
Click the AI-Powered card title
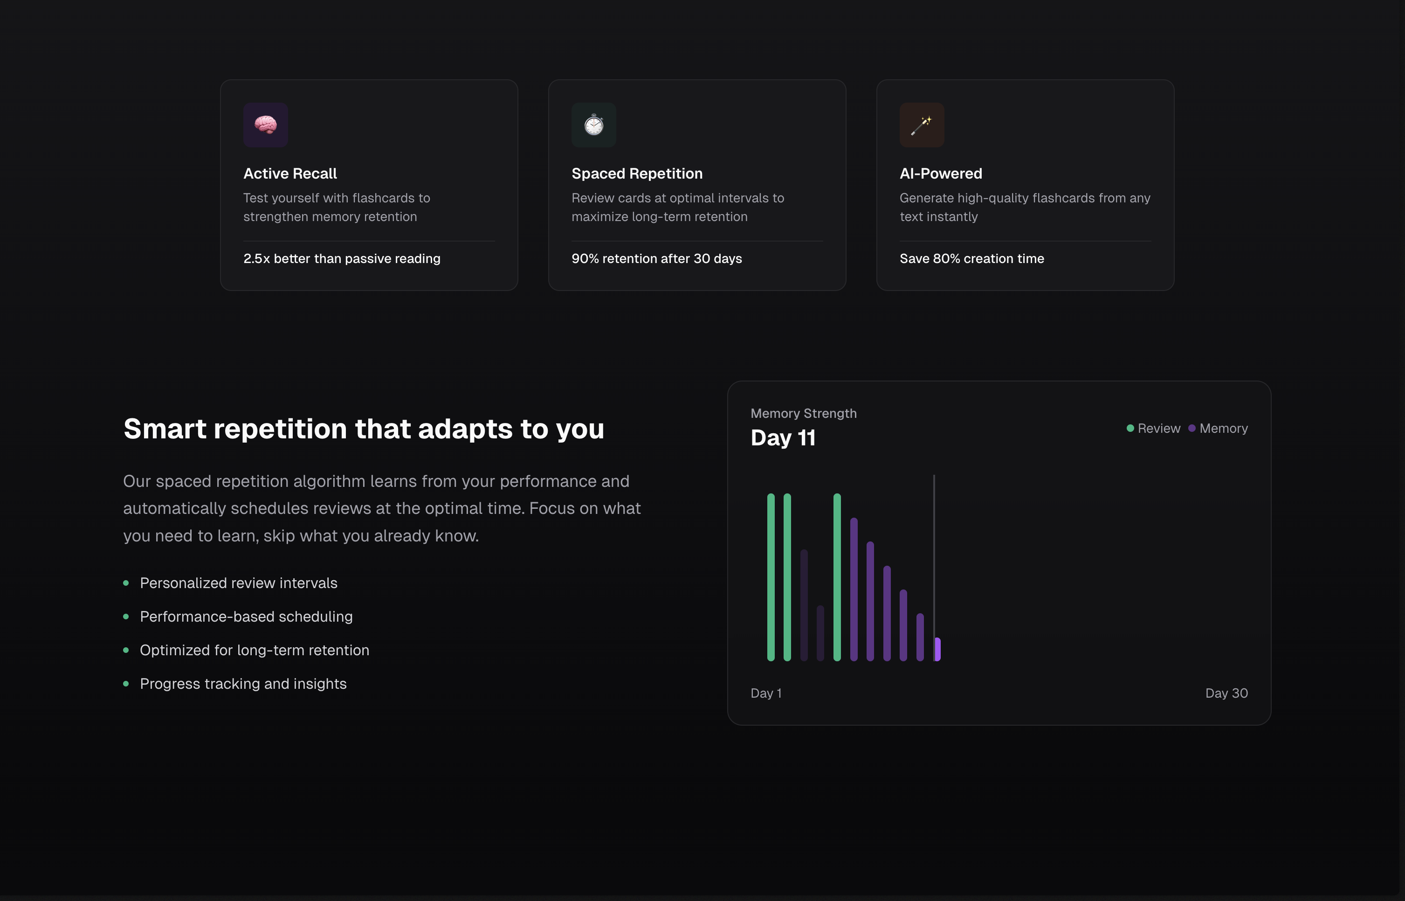click(x=940, y=173)
